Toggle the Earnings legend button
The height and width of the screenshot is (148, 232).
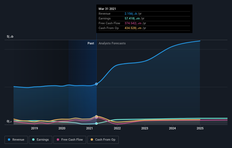click(x=40, y=140)
